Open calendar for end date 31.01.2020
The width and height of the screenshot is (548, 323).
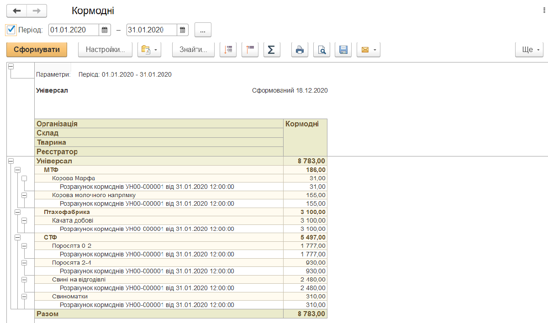[x=183, y=30]
